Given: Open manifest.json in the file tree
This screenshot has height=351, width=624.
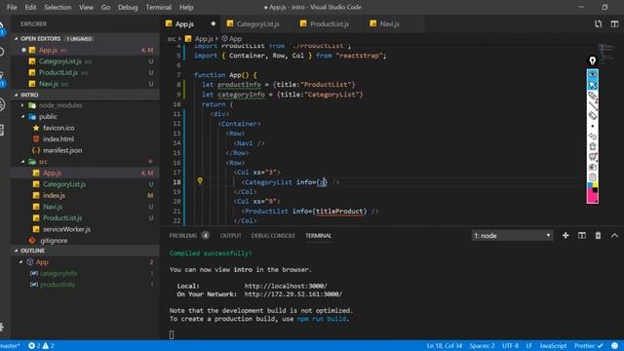Looking at the screenshot, I should (x=62, y=150).
